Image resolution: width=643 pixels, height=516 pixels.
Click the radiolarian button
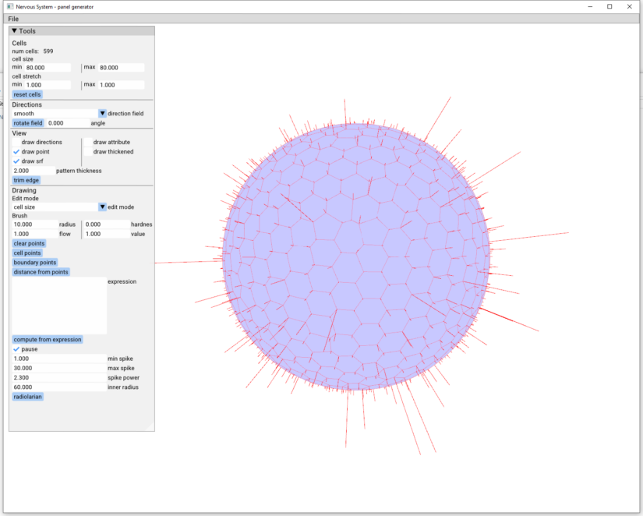point(27,397)
